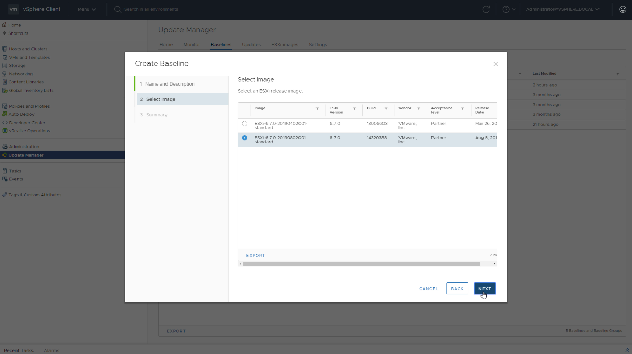Click CANCEL in the dialog

click(x=428, y=289)
